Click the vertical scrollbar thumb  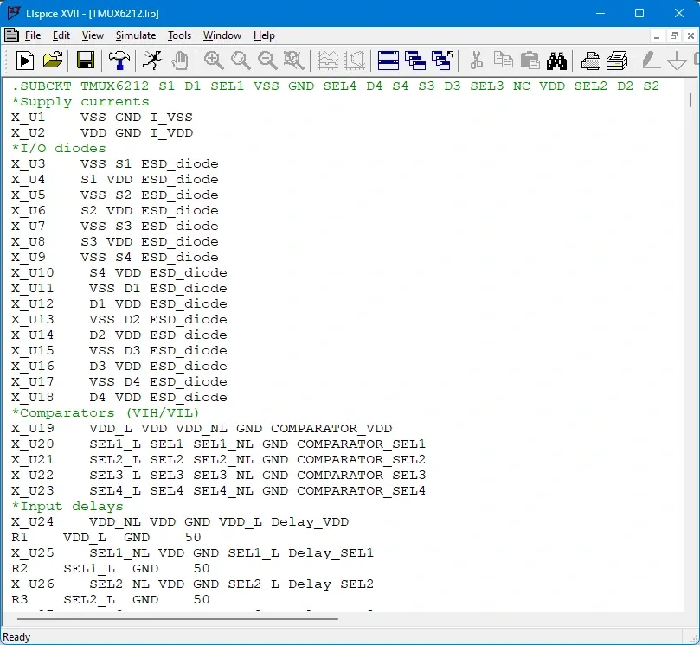(x=690, y=100)
